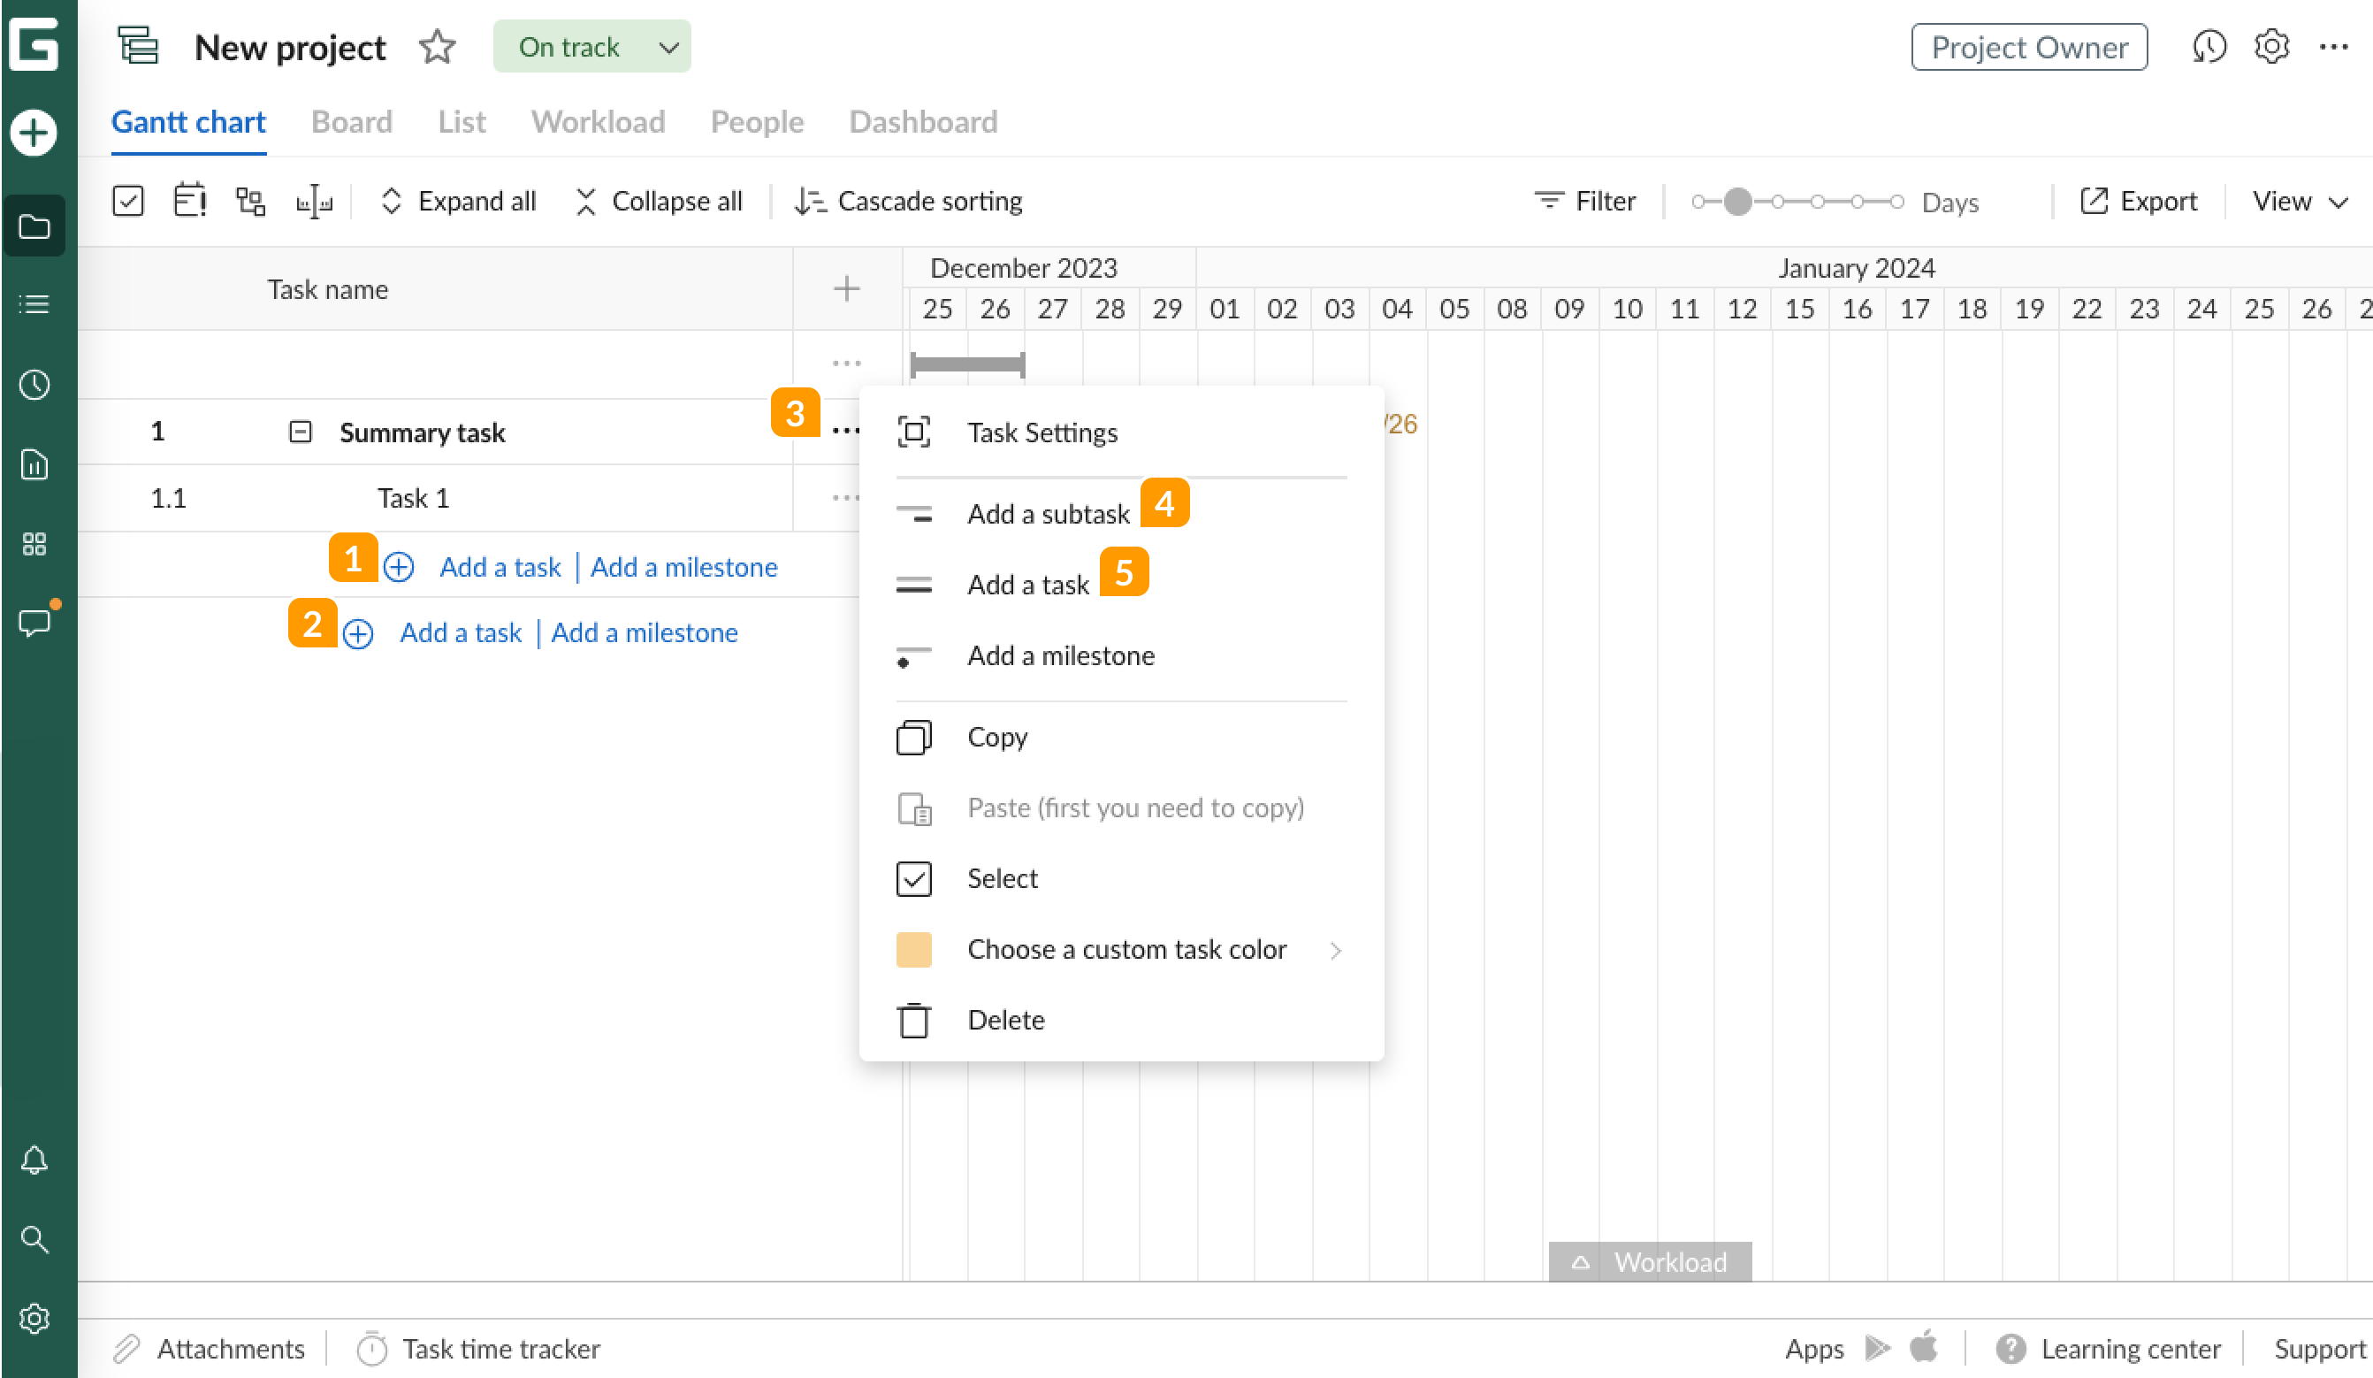Open the On track status dropdown

592,46
